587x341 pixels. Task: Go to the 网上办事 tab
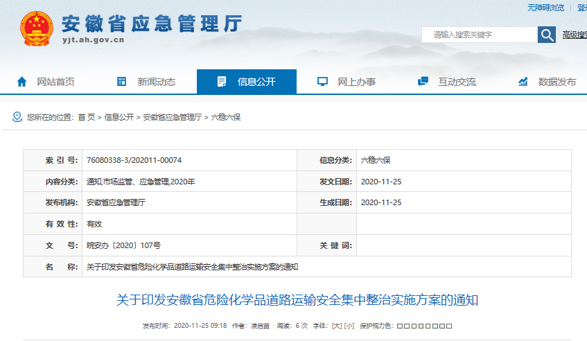tap(357, 82)
